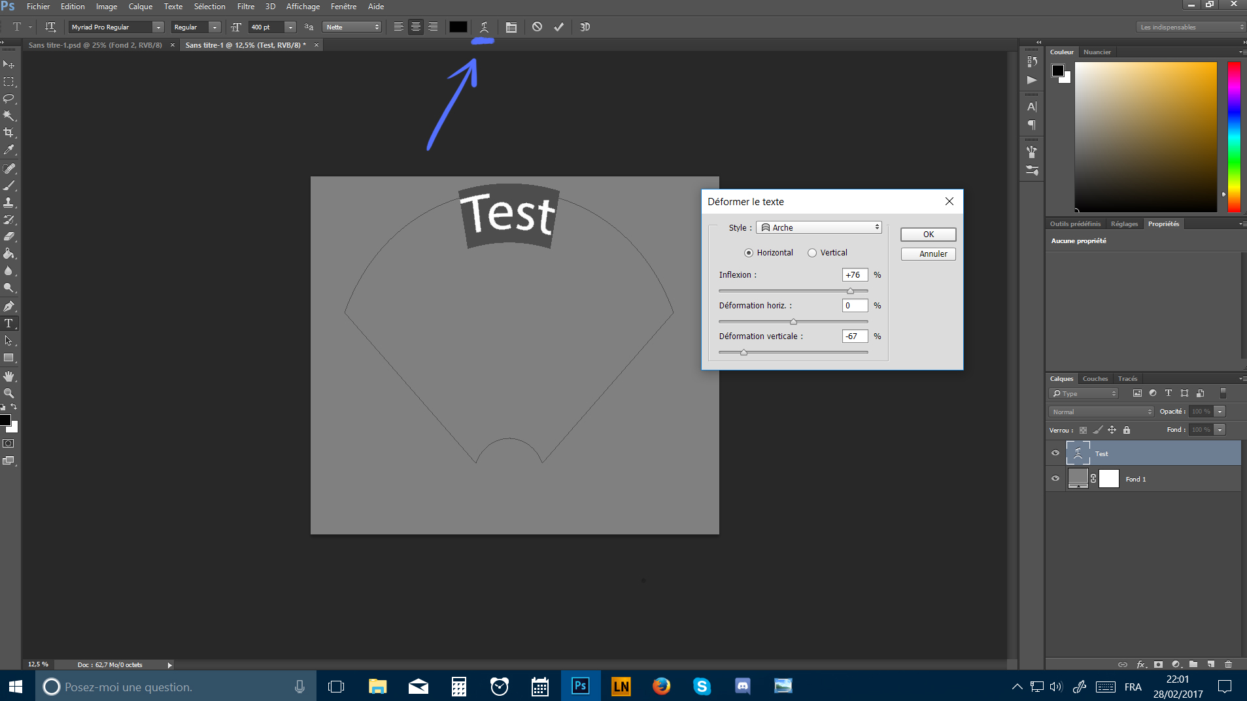Select the Crop tool
This screenshot has height=701, width=1247.
(9, 133)
